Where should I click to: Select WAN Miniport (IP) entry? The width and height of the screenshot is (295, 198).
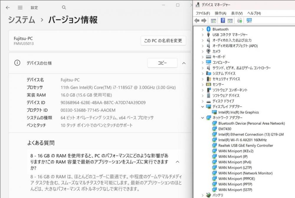[x=233, y=157]
